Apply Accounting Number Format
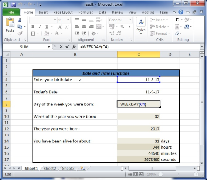207x180 pixels. 112,27
